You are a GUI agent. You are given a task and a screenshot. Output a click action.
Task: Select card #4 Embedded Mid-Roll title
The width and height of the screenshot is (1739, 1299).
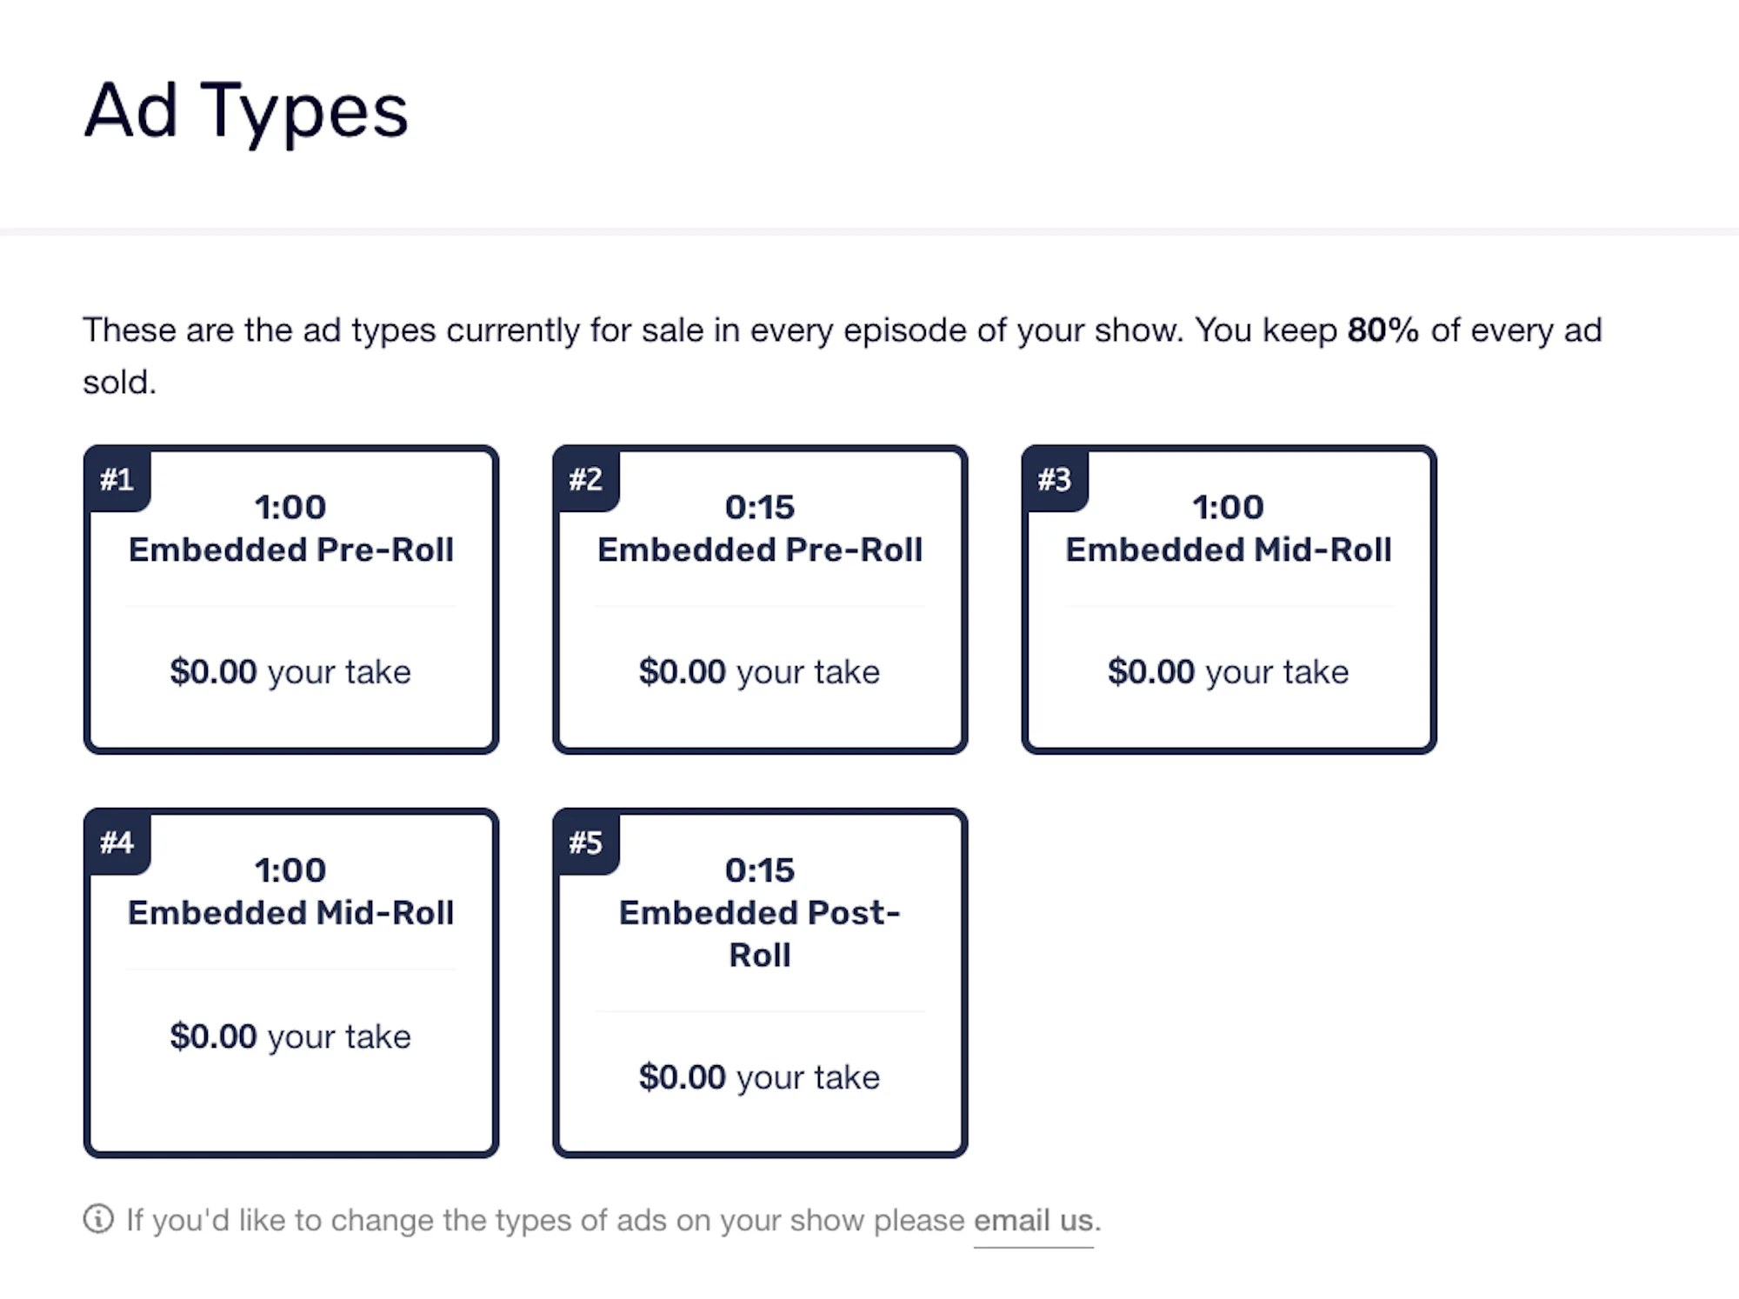[x=291, y=891]
